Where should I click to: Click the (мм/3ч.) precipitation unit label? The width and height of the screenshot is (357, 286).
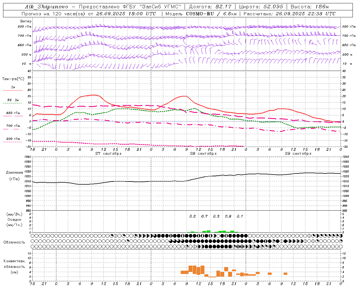[15, 214]
